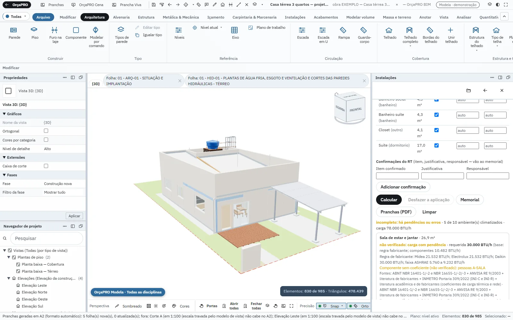The width and height of the screenshot is (513, 320).
Task: Click the Bordas do telhado tool
Action: click(x=431, y=35)
